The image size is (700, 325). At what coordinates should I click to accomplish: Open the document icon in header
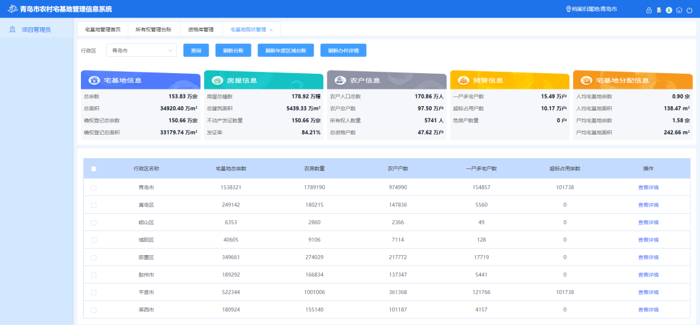(659, 10)
